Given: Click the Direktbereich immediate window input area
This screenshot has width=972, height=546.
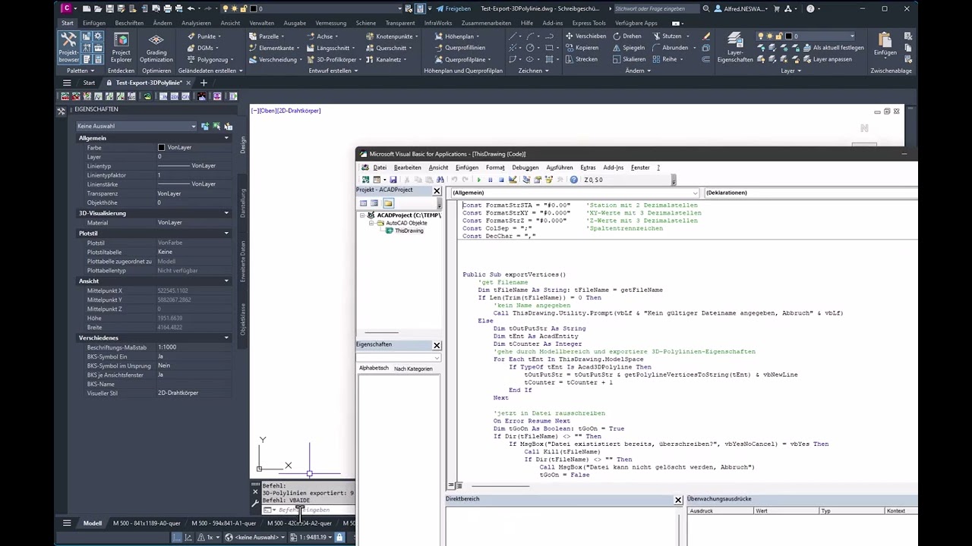Looking at the screenshot, I should click(x=562, y=525).
